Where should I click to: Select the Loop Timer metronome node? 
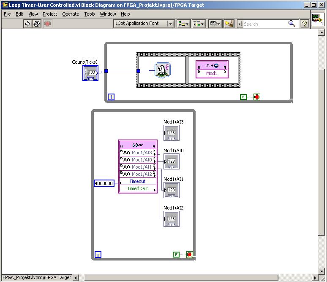163,70
